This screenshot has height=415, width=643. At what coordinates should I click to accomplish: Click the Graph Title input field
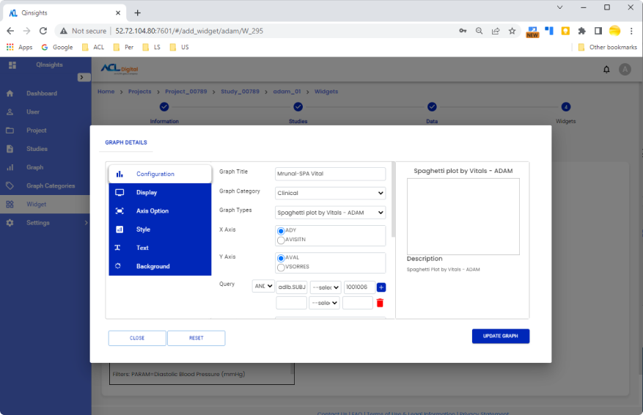tap(330, 174)
